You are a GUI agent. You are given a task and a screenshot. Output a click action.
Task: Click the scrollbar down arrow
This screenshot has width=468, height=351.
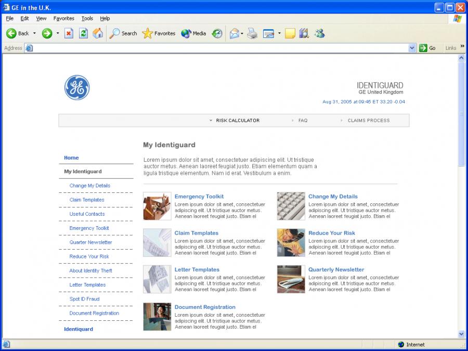pos(461,334)
